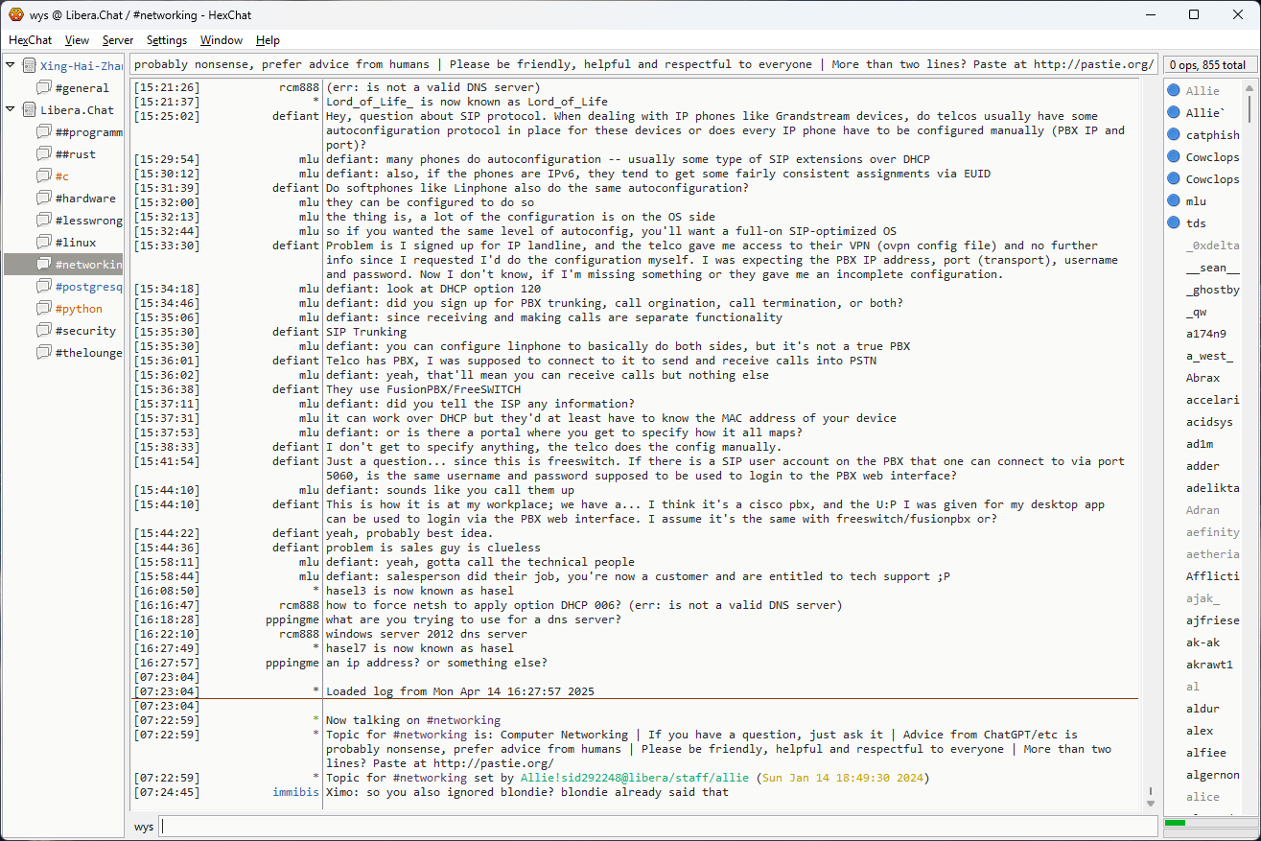Click the Libera.Chat server network icon
The width and height of the screenshot is (1261, 841).
[29, 110]
